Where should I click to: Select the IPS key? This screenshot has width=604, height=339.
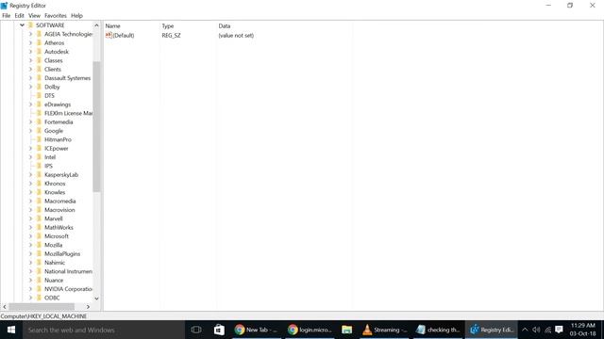[x=48, y=166]
